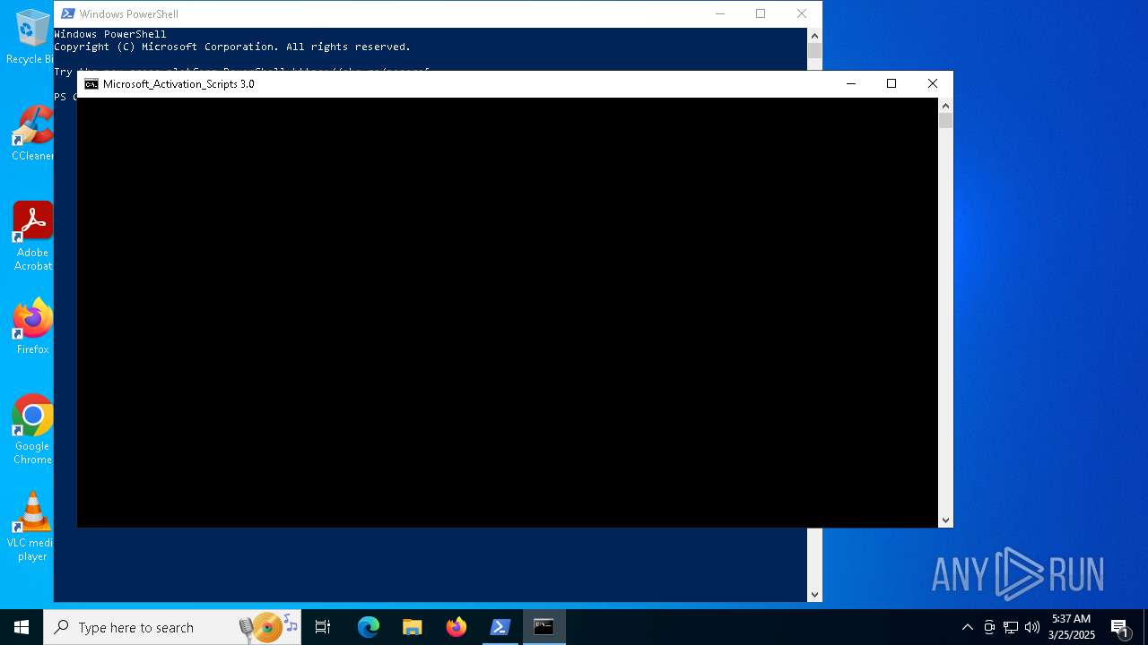Launch Firefox from the taskbar
The width and height of the screenshot is (1148, 645).
456,627
